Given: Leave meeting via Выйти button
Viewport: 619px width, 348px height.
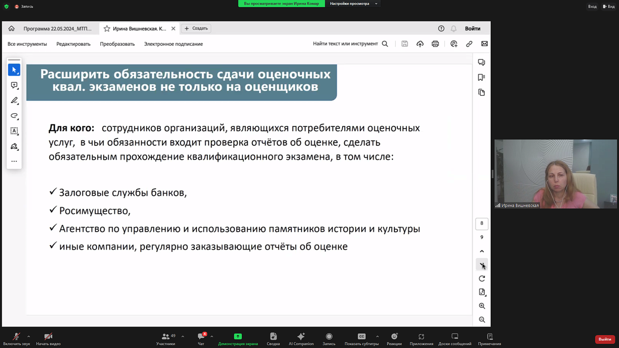Looking at the screenshot, I should pos(604,339).
